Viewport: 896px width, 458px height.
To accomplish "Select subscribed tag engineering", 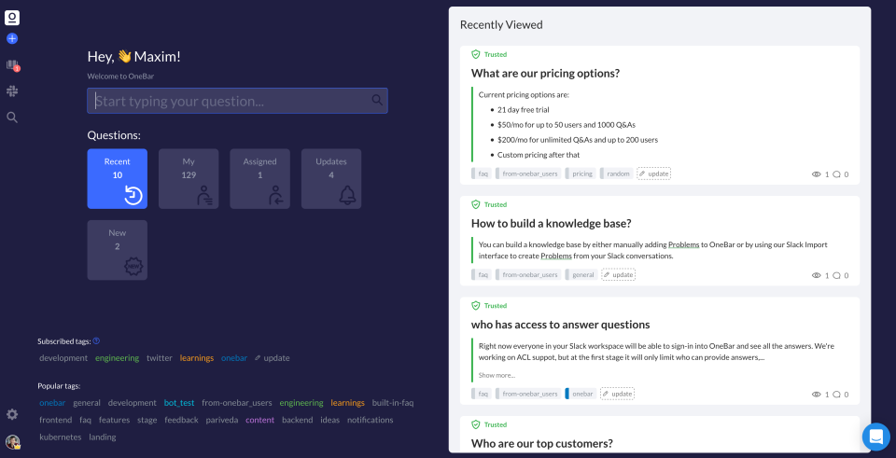I will pos(118,358).
